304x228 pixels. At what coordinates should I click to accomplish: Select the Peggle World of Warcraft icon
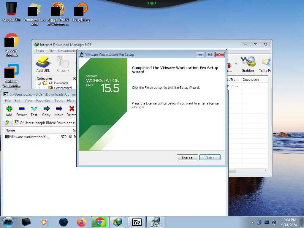click(x=58, y=14)
